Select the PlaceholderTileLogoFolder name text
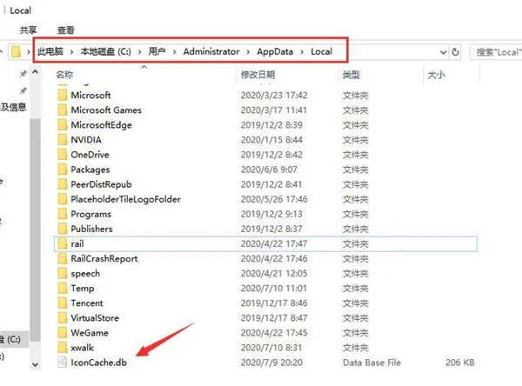The height and width of the screenshot is (386, 522). [x=125, y=199]
